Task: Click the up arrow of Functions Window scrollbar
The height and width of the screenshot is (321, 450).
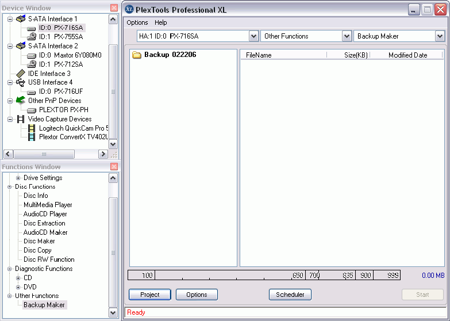Action: (113, 178)
